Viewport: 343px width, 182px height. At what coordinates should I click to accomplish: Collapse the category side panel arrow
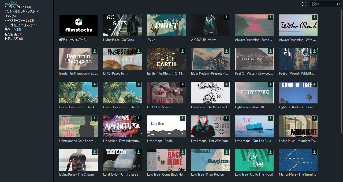point(52,91)
